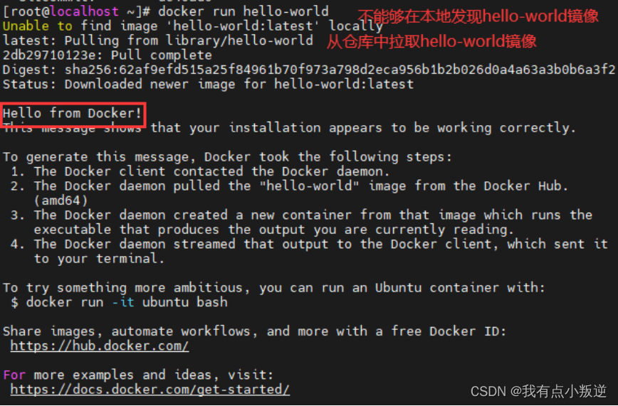Click step 4 about streamed output
The height and width of the screenshot is (406, 618).
310,251
